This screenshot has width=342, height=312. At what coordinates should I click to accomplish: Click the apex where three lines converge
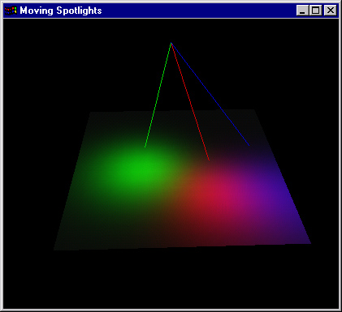171,43
